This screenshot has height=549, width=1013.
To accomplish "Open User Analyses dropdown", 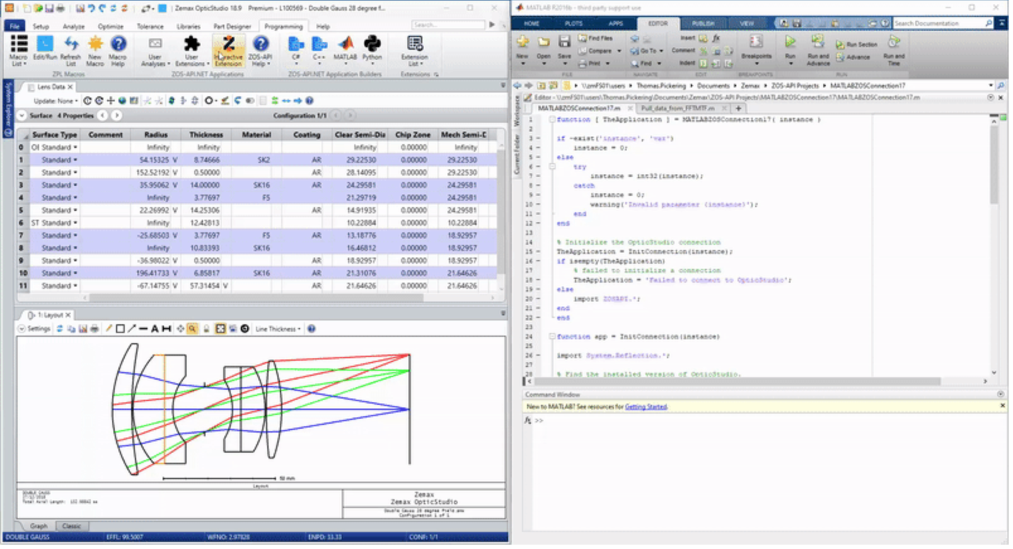I will [155, 50].
